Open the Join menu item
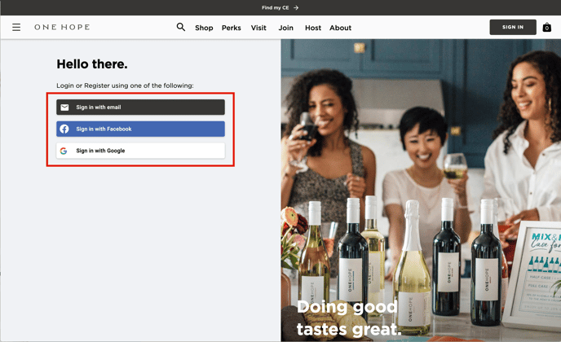 click(286, 28)
